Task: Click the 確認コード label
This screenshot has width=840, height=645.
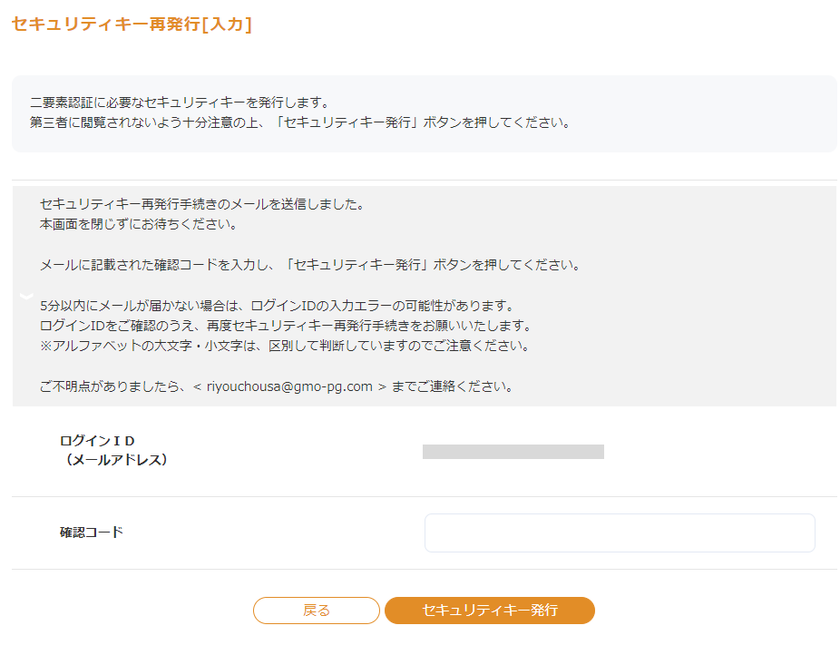Action: tap(92, 532)
